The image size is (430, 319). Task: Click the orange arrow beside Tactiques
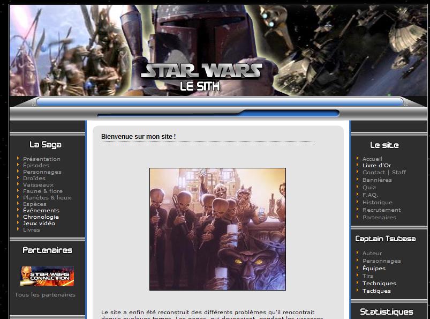[x=358, y=290]
